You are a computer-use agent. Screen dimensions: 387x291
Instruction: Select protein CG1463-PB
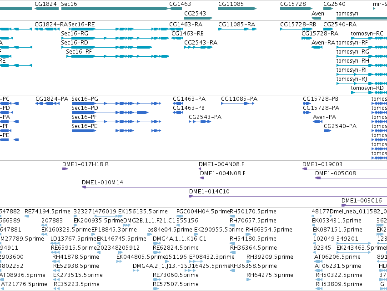178,113
